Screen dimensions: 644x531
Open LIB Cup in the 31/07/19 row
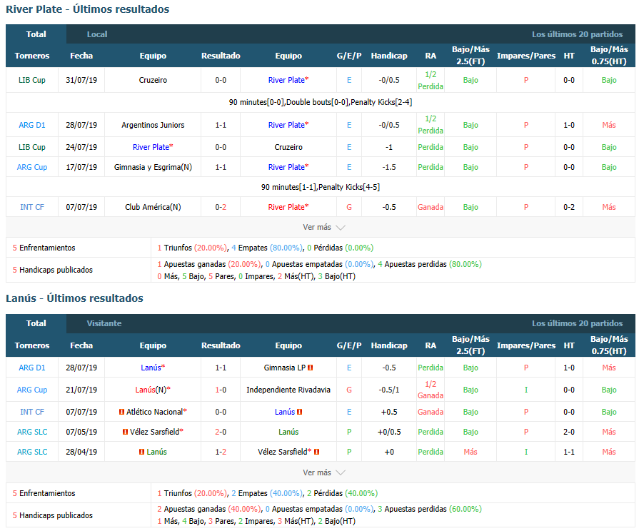32,80
